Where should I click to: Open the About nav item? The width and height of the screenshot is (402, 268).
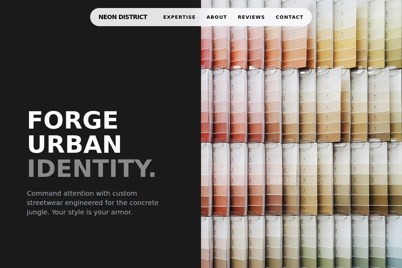[217, 17]
